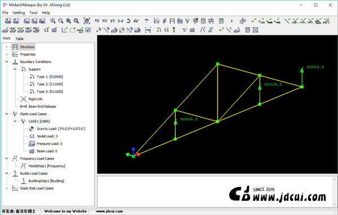Screen dimensions: 338x215
Task: Activate the pan hand tool
Action: [x=87, y=21]
